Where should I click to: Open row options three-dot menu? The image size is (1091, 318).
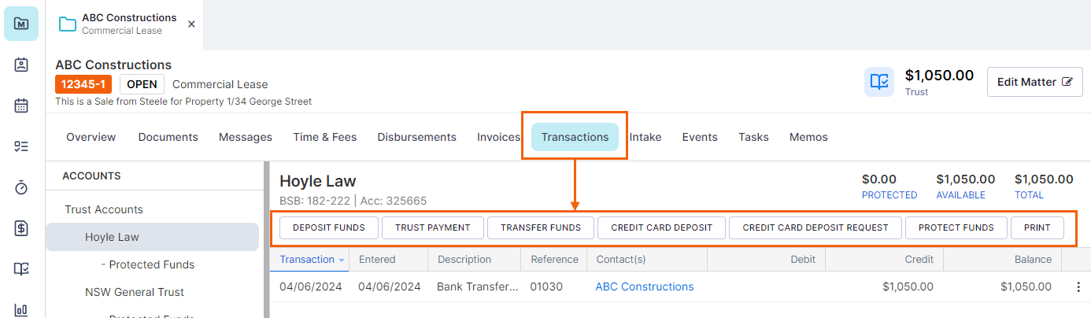pos(1078,287)
